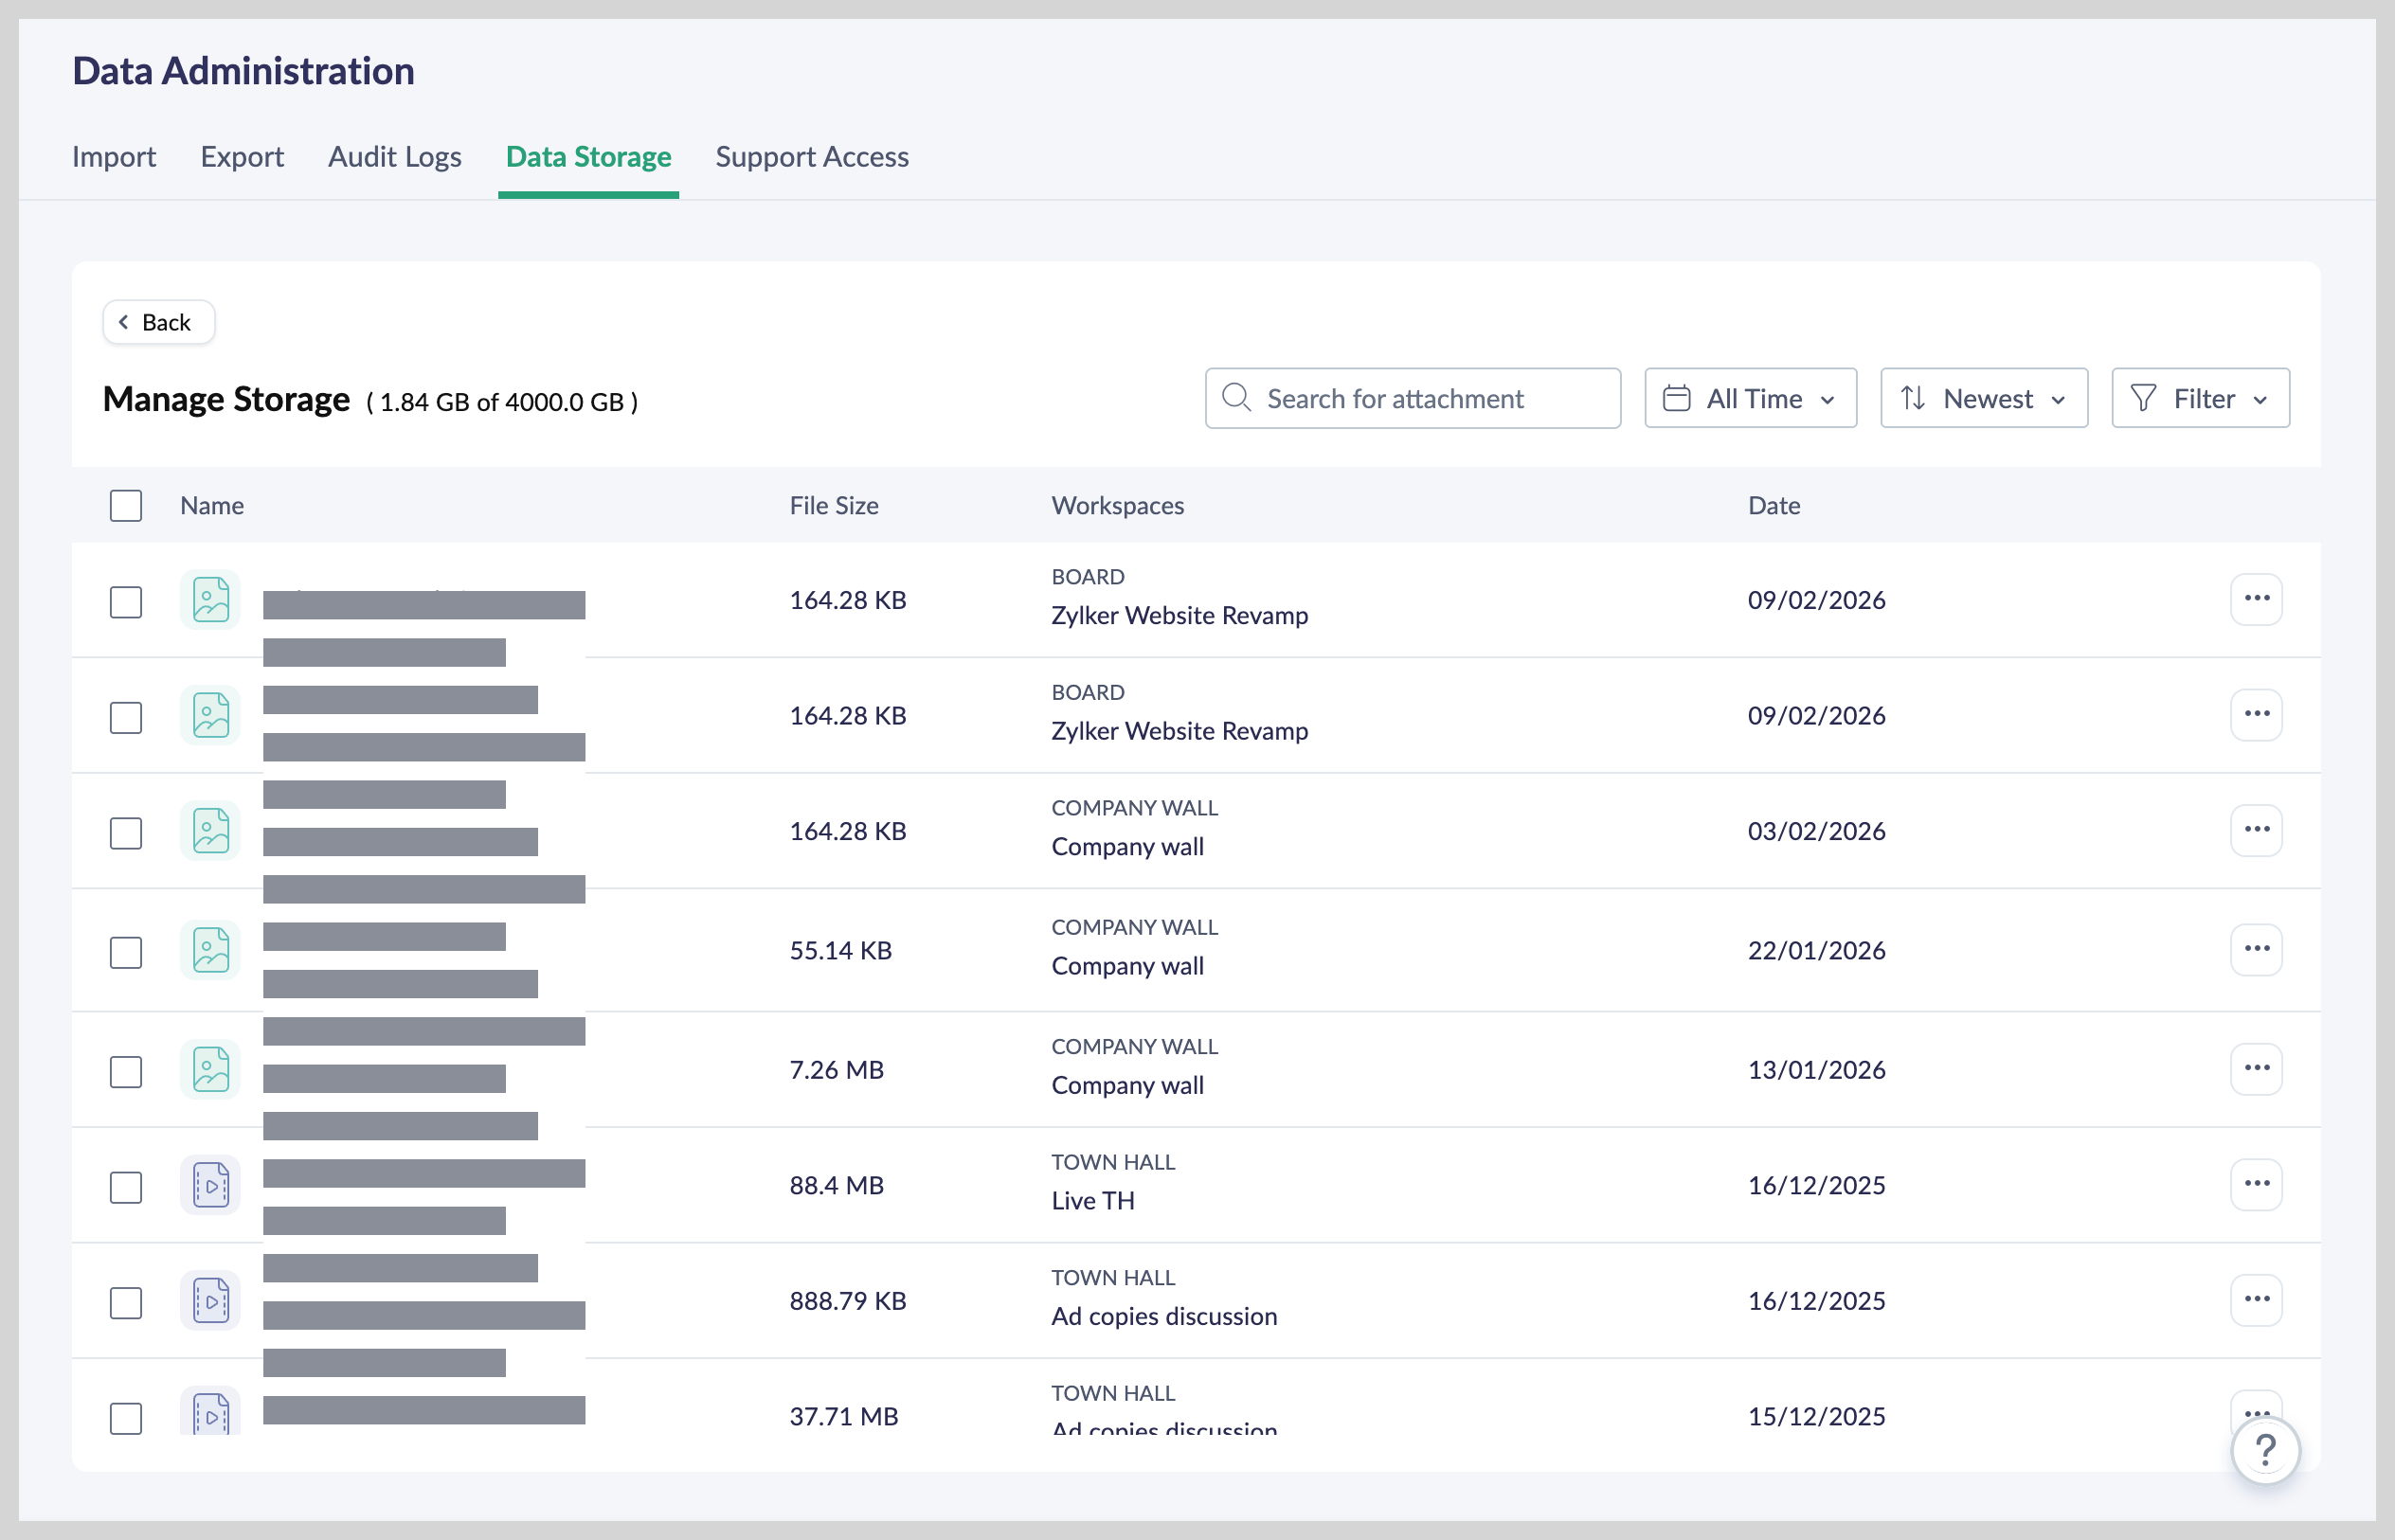
Task: Open the Export tab
Action: [x=242, y=157]
